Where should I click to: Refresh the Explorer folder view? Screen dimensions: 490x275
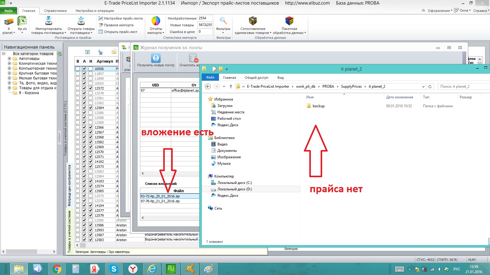coord(430,86)
